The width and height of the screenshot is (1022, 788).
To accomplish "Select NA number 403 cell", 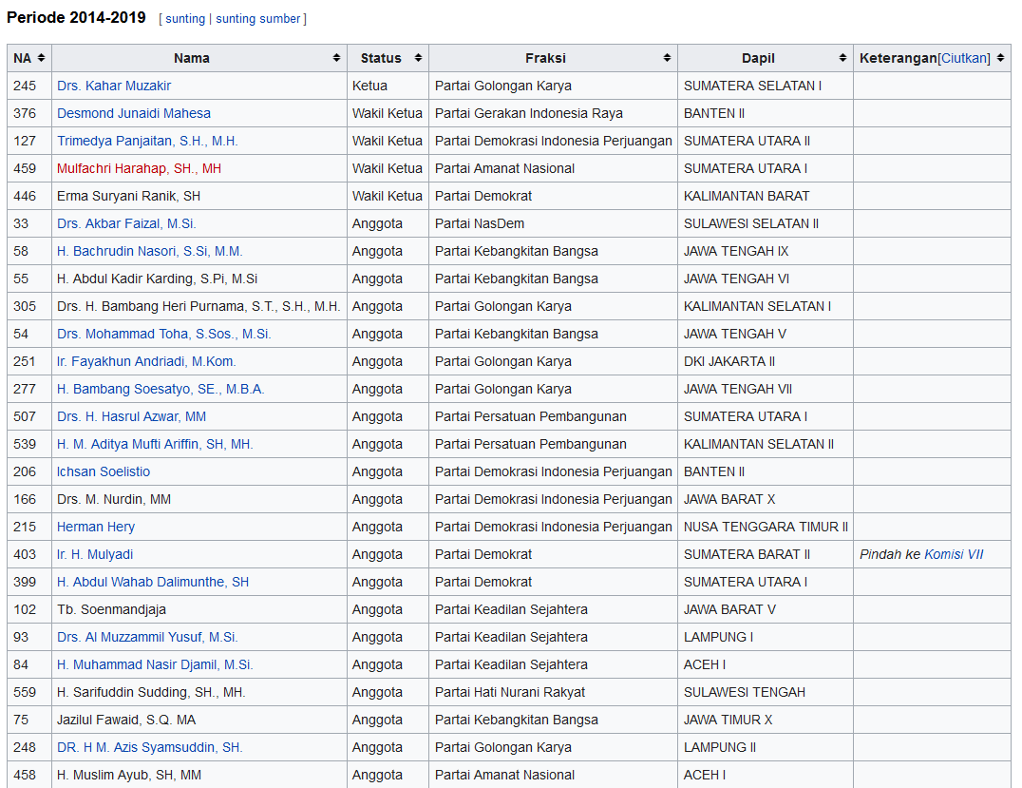I will click(29, 554).
